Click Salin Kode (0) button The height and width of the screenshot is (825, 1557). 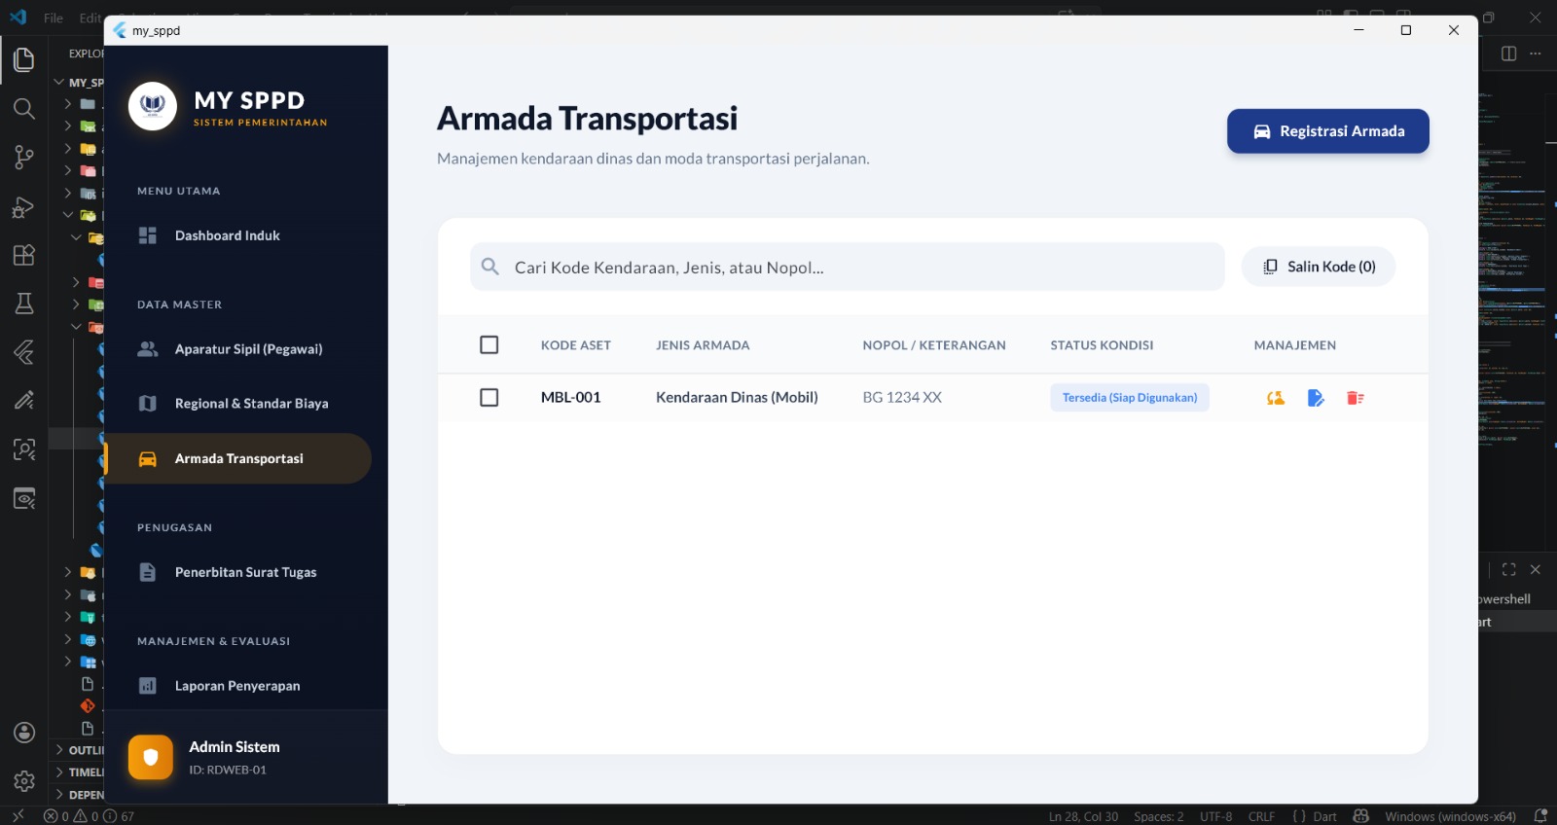pos(1319,267)
